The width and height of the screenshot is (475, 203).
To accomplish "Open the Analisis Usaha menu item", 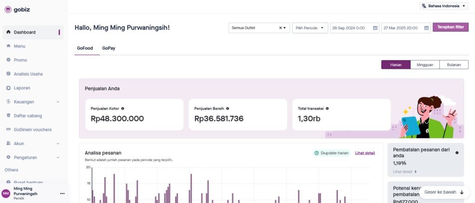I will click(33, 74).
